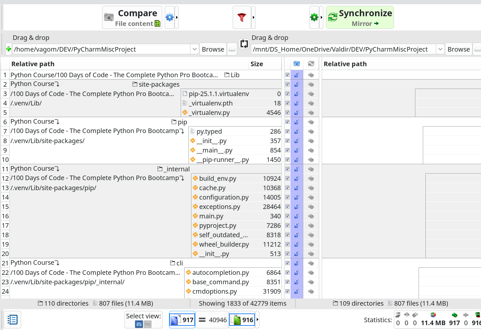The height and width of the screenshot is (330, 481).
Task: Toggle right-only files view showing 916
Action: coord(242,320)
